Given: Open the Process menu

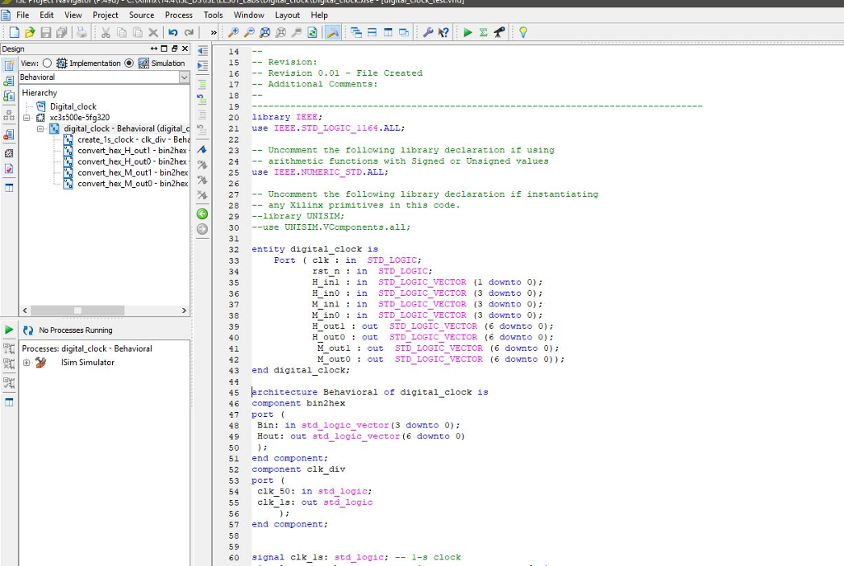Looking at the screenshot, I should [x=179, y=14].
